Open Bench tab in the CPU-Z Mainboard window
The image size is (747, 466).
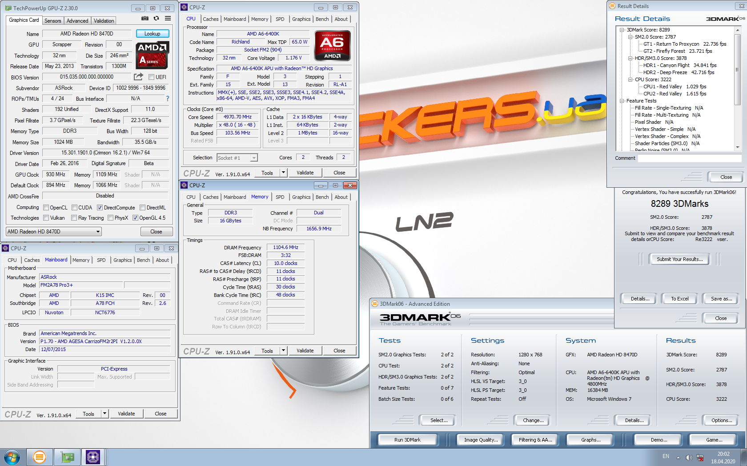click(x=143, y=260)
